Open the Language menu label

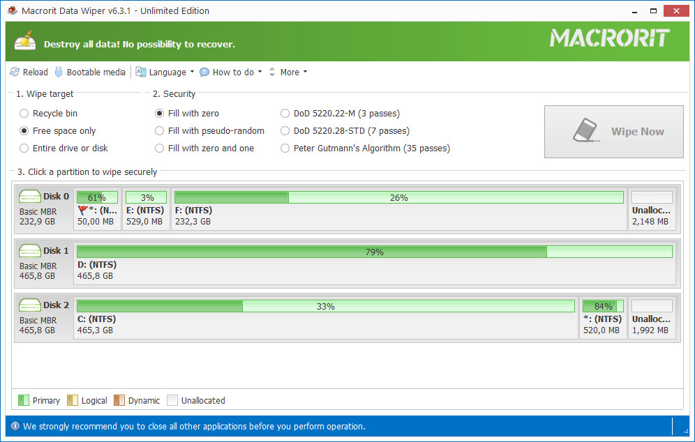(167, 73)
